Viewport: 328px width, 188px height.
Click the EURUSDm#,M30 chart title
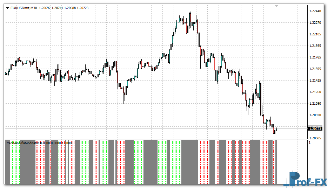pyautogui.click(x=24, y=8)
